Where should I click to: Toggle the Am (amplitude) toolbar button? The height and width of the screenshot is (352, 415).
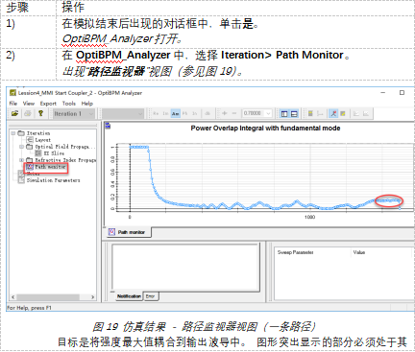176,113
